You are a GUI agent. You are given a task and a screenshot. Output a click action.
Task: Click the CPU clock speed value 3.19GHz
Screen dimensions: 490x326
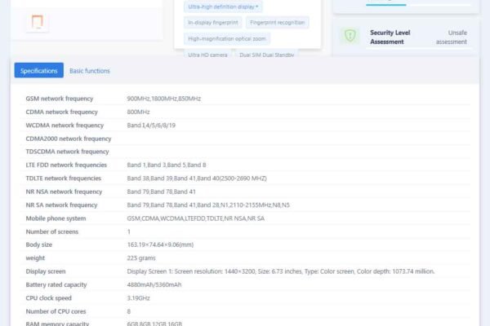[139, 298]
